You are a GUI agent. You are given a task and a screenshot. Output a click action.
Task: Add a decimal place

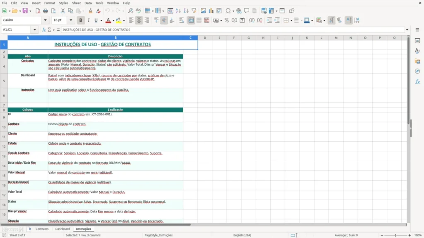[x=251, y=20]
